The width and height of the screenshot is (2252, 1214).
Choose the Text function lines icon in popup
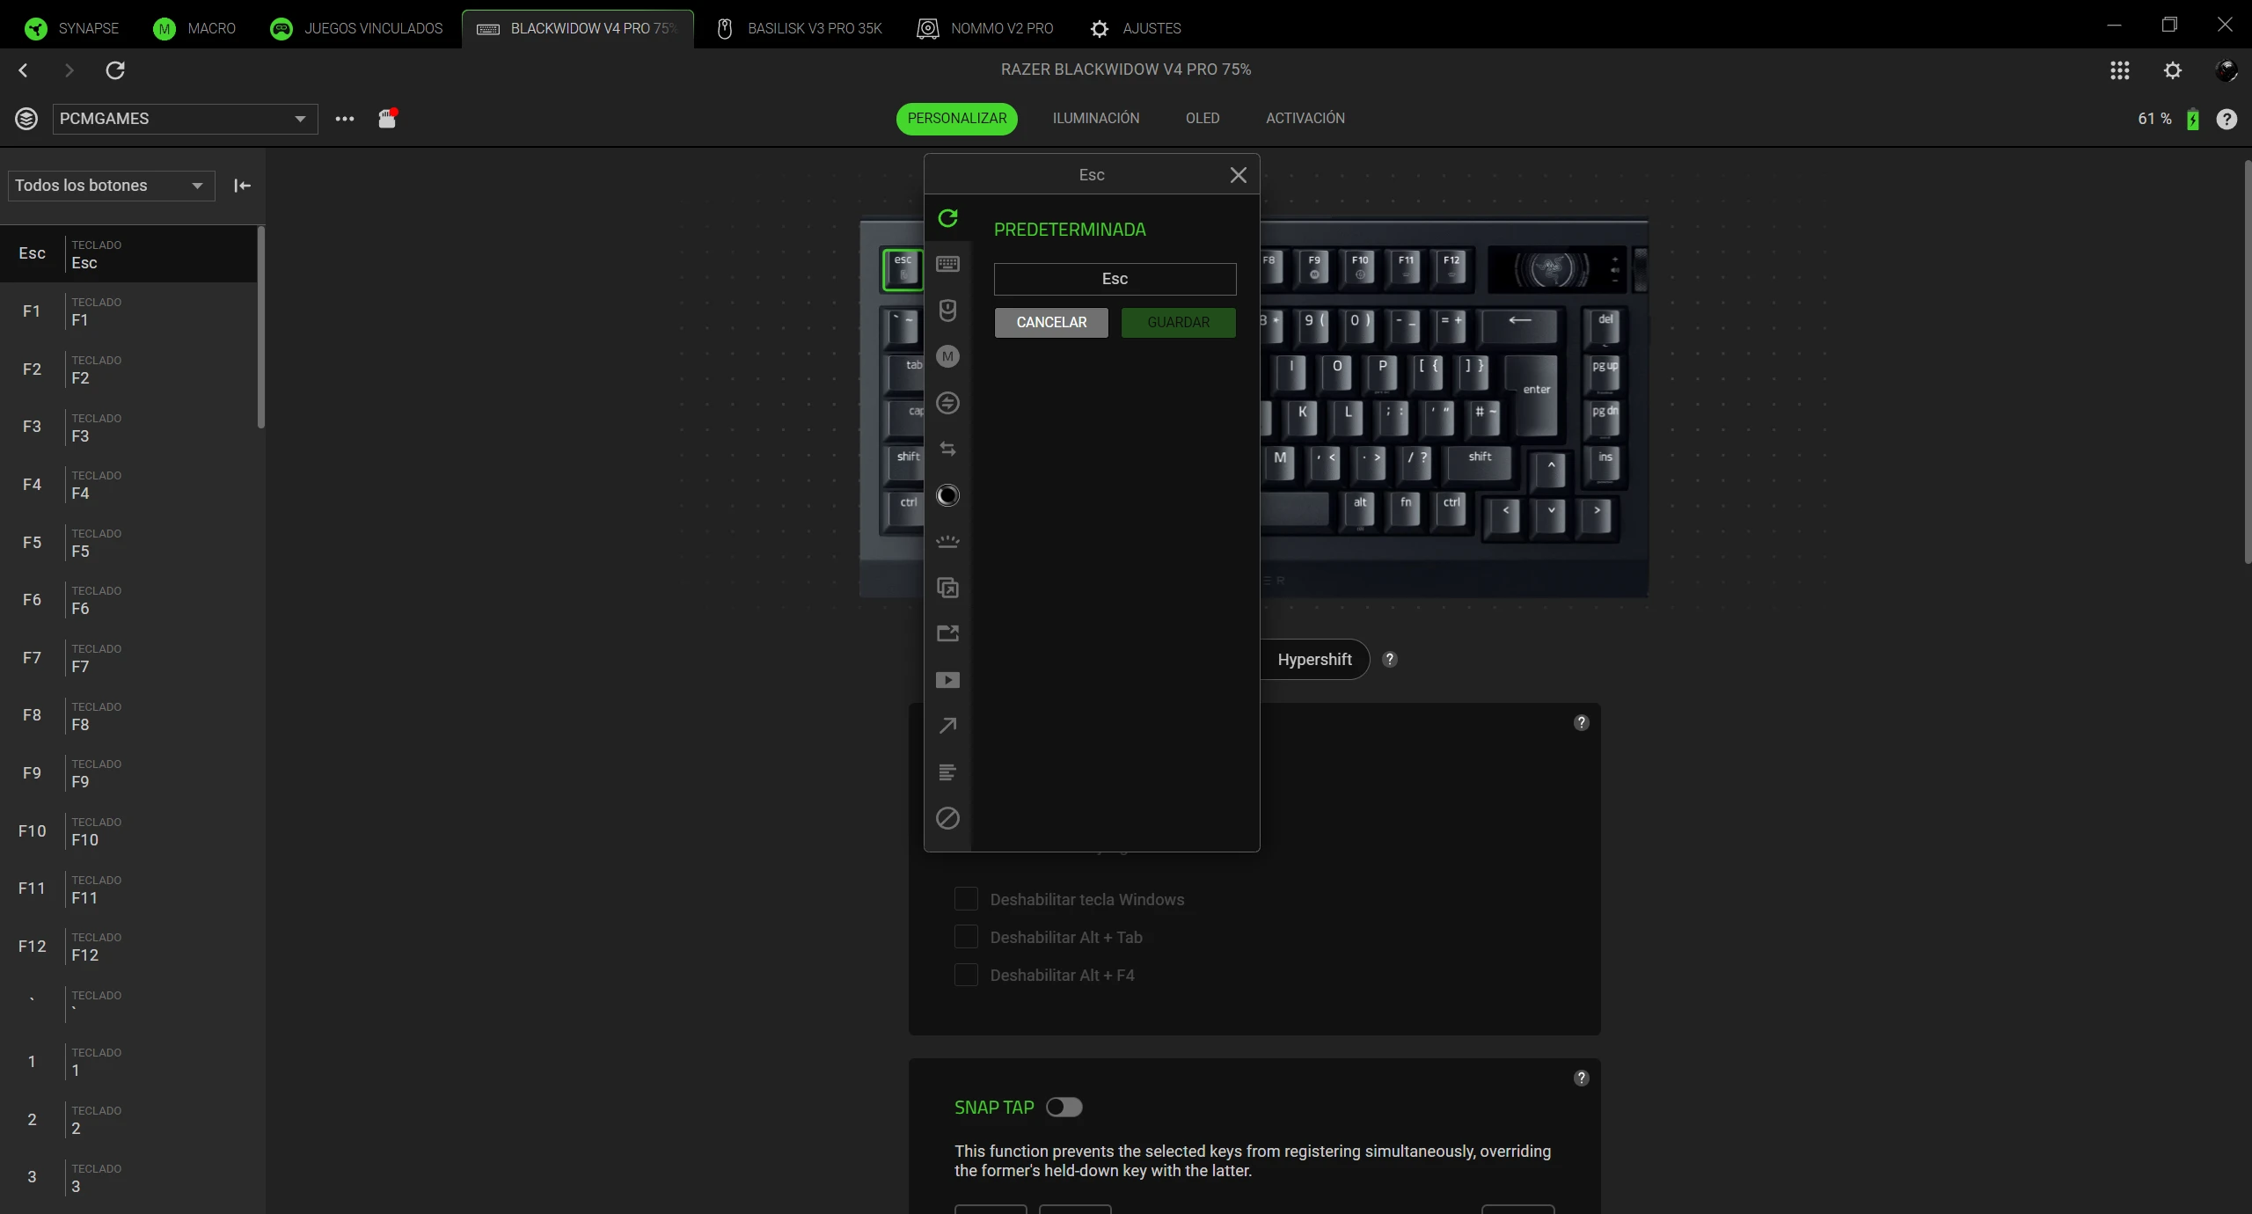947,772
